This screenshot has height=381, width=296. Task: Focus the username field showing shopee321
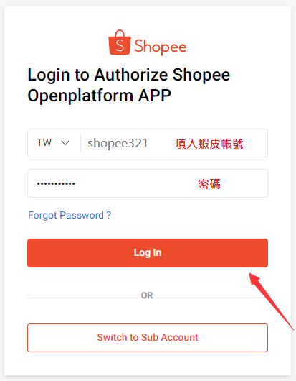tap(174, 143)
